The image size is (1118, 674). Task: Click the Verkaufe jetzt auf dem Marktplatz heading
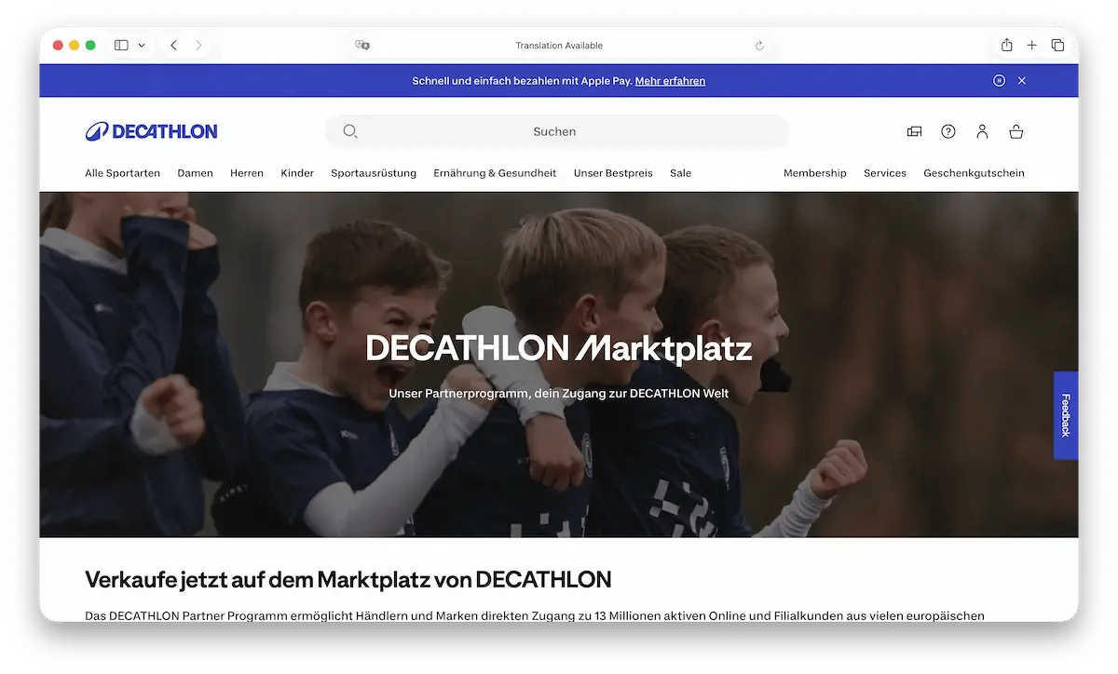tap(348, 580)
